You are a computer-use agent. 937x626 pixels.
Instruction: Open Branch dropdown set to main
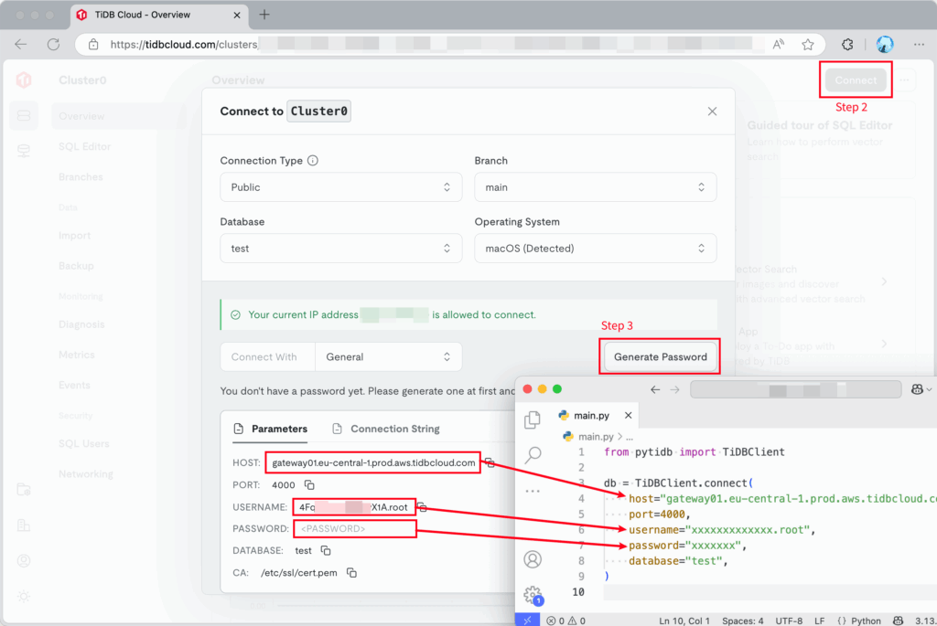pyautogui.click(x=595, y=187)
